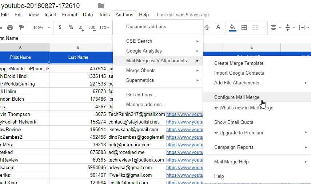Image resolution: width=311 pixels, height=184 pixels.
Task: Decrease decimal places icon
Action: [81, 28]
